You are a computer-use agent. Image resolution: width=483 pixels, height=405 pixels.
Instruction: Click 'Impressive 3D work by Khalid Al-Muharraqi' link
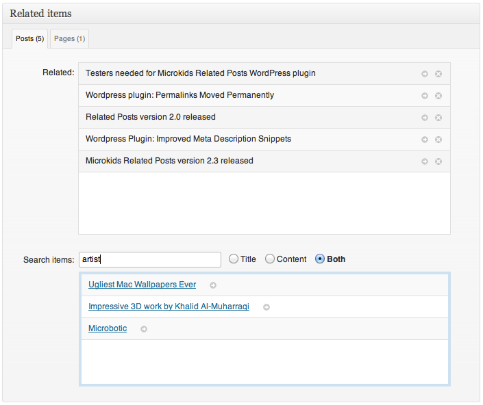click(169, 306)
